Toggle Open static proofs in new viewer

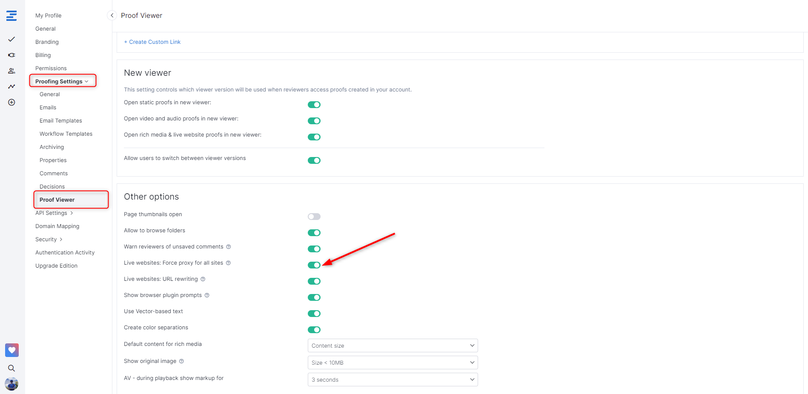[314, 105]
